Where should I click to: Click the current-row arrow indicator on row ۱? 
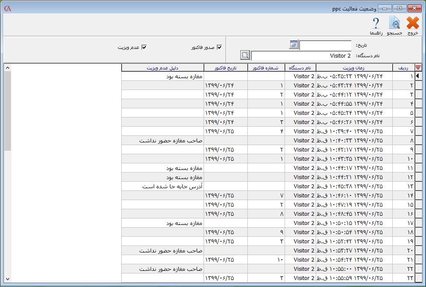418,76
